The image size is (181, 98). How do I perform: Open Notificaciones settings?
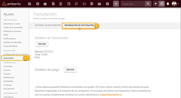click(9, 39)
